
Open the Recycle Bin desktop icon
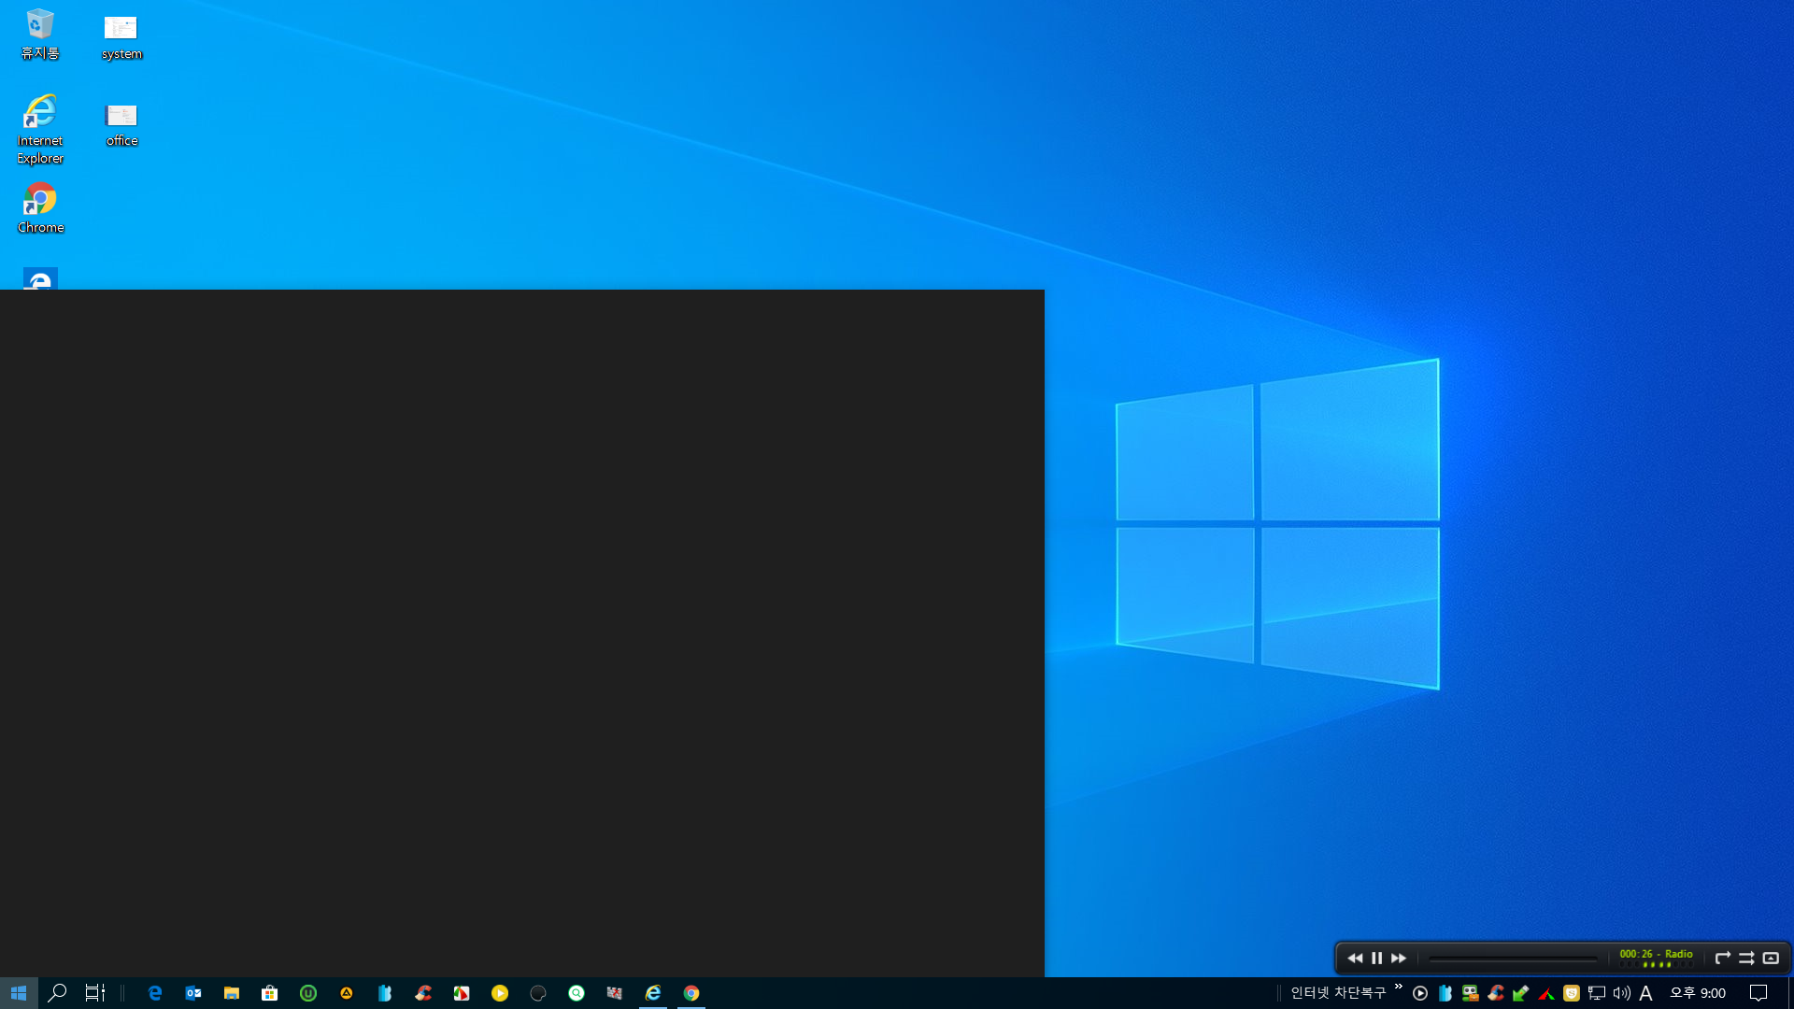coord(40,35)
